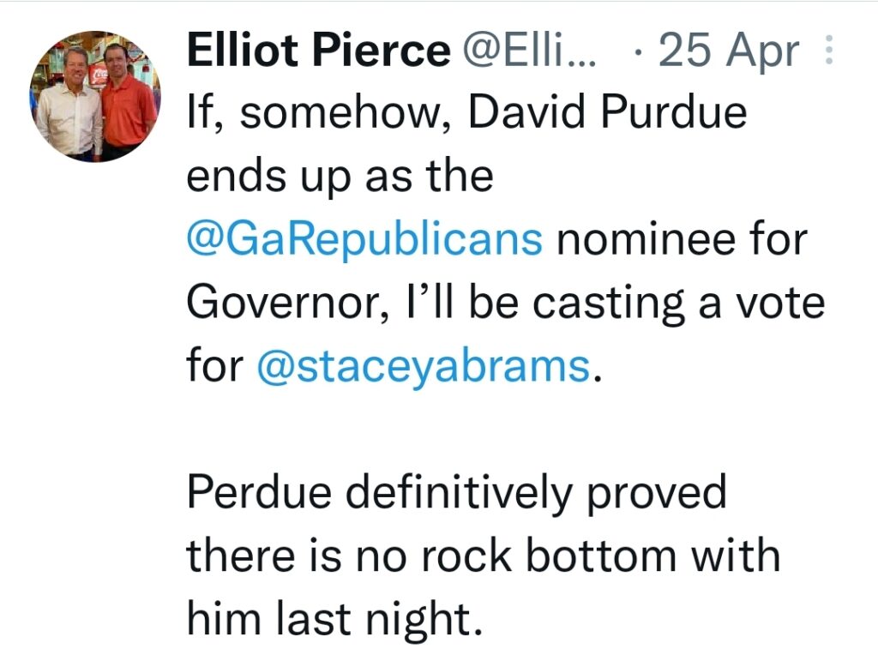Click the phrase "Perdue definitively proved"
The width and height of the screenshot is (878, 667).
[x=456, y=491]
